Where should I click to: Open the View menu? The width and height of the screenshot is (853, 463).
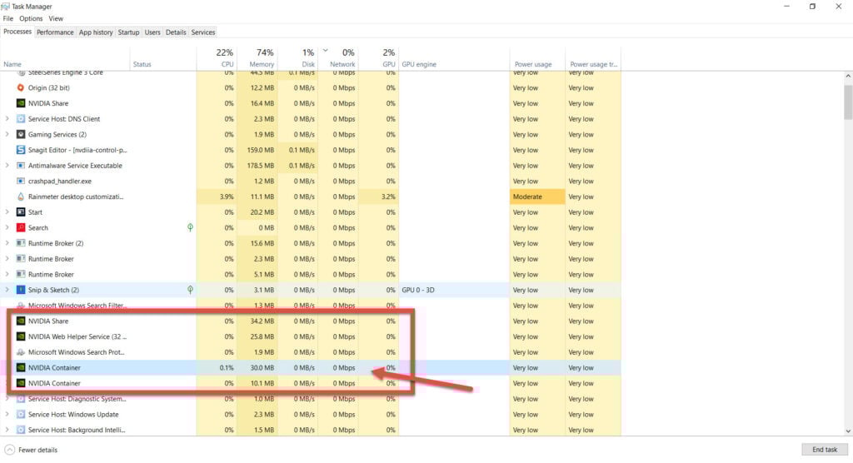click(56, 18)
